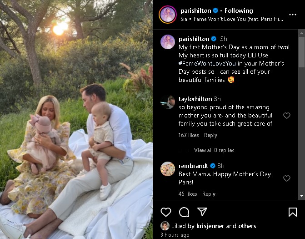Like the post with heart icon
Screen dimensions: 305x239
(166, 212)
